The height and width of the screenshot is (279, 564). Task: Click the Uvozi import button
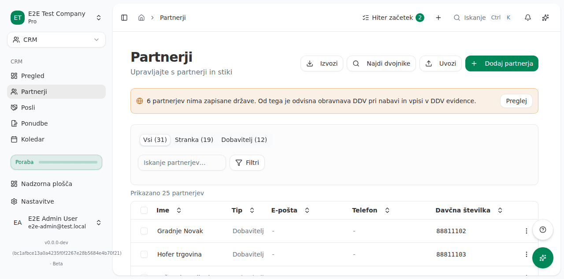[441, 63]
